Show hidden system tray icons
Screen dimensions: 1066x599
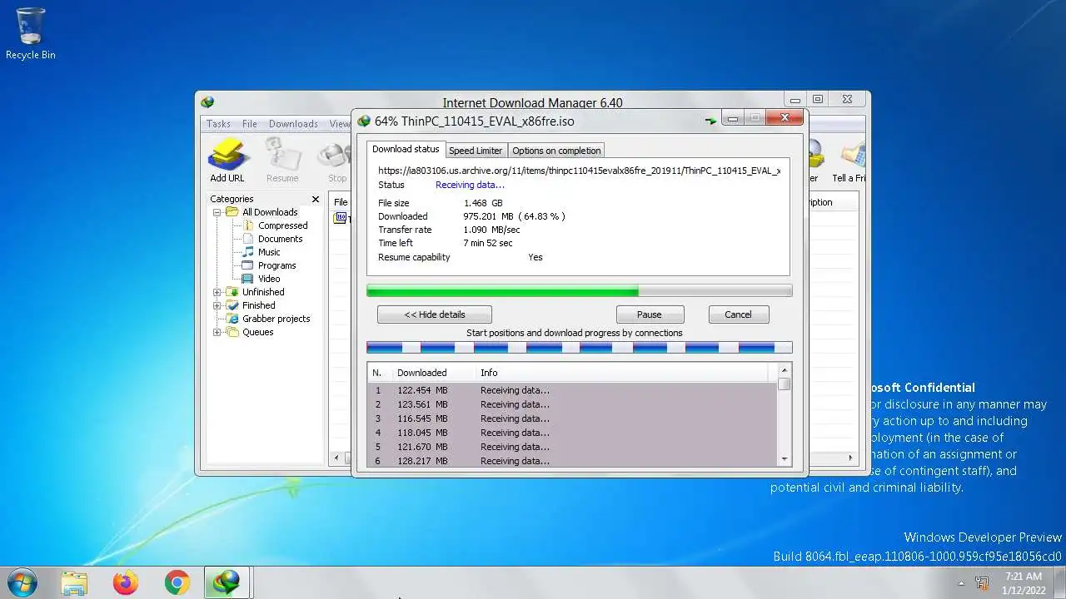coord(961,583)
